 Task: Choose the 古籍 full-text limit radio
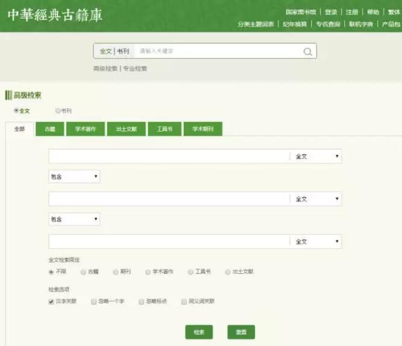[x=84, y=272]
